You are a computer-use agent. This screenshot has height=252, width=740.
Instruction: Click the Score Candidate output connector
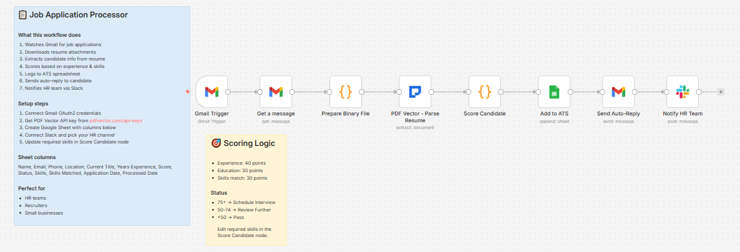tap(501, 92)
